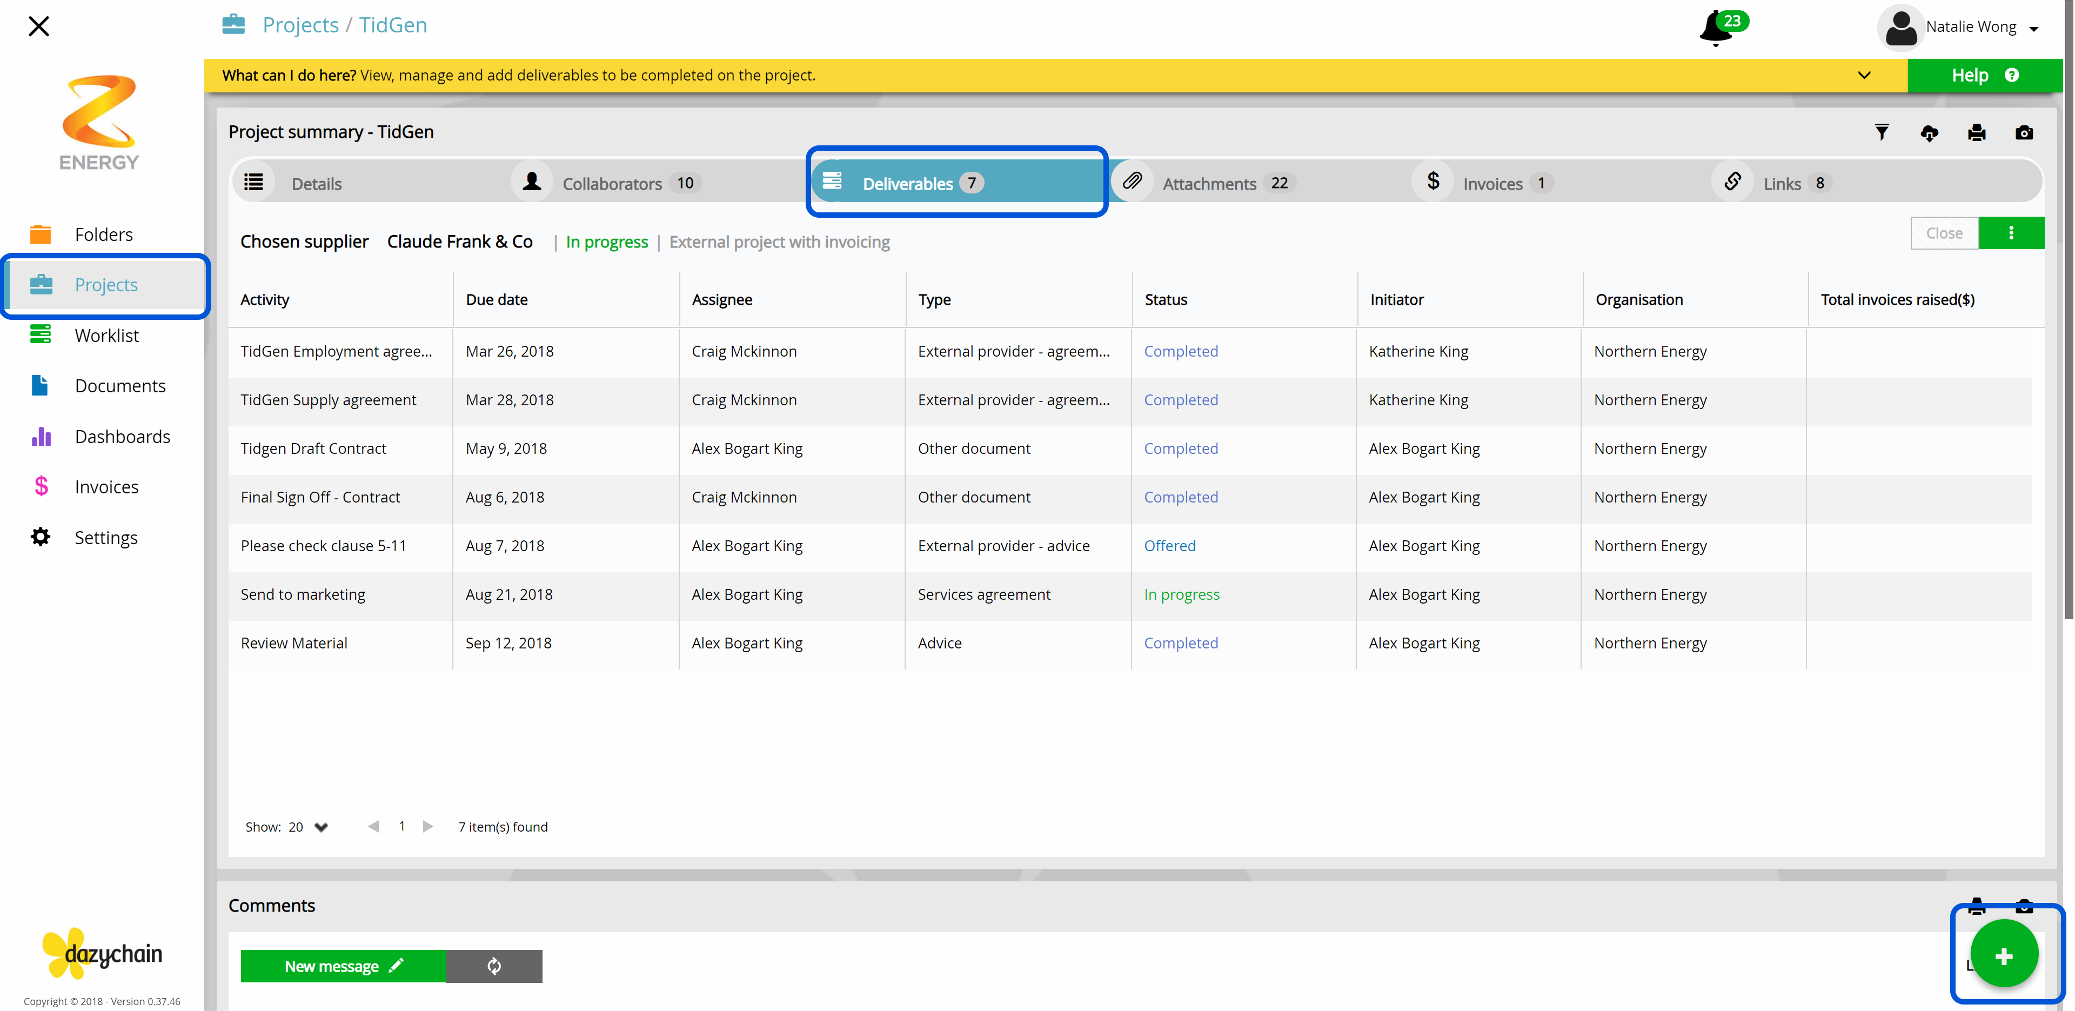This screenshot has height=1011, width=2075.
Task: Collapse the yellow info banner chevron
Action: (x=1864, y=75)
